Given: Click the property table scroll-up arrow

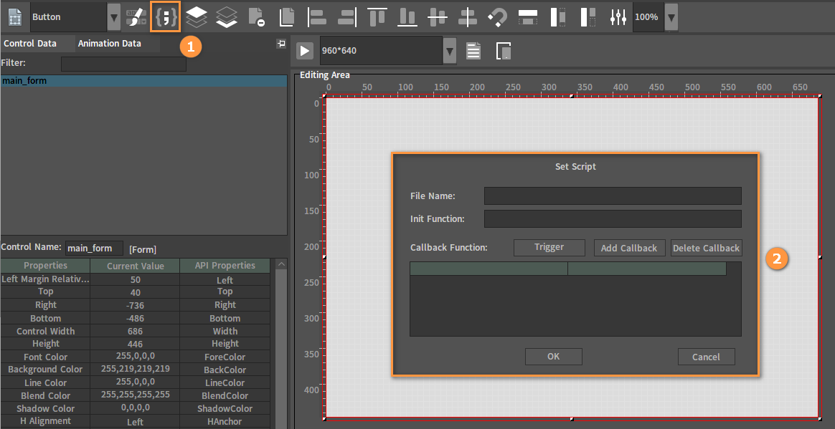Looking at the screenshot, I should point(282,264).
